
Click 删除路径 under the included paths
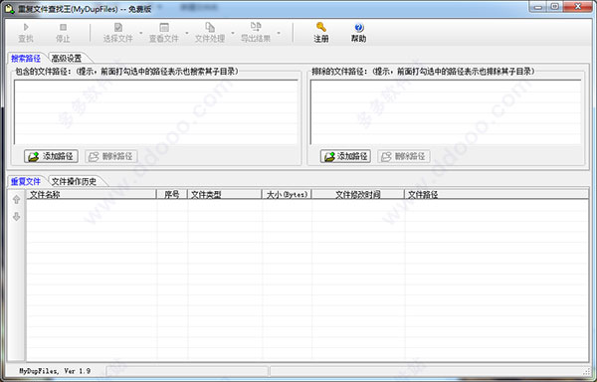tap(111, 156)
